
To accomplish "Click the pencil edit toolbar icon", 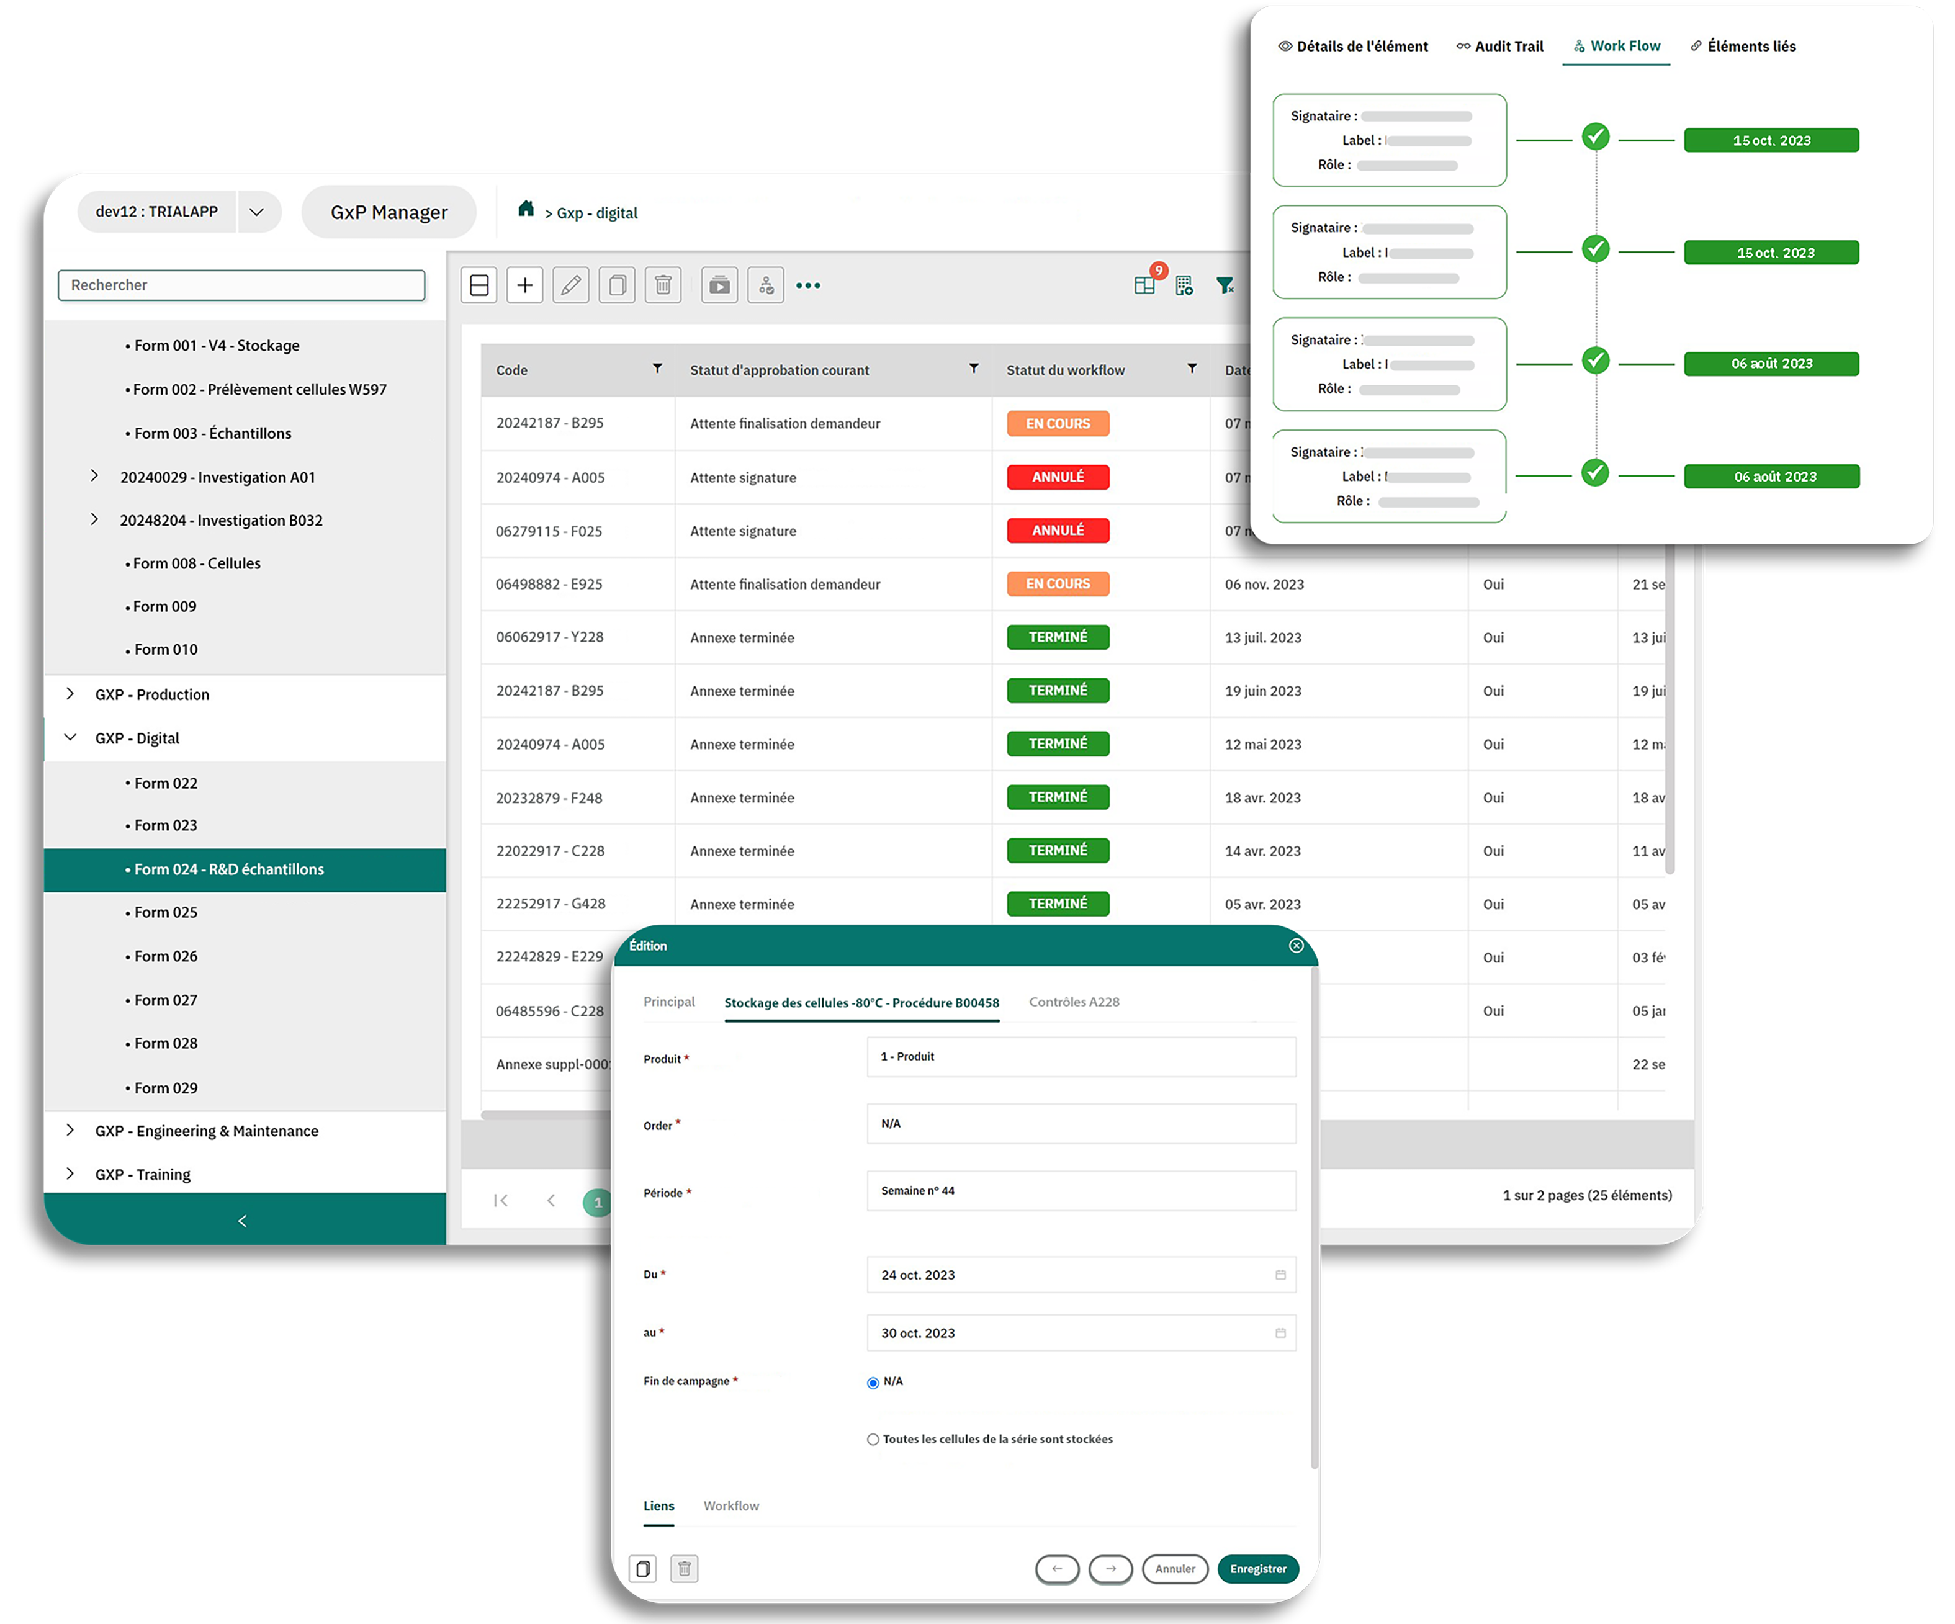I will click(571, 285).
